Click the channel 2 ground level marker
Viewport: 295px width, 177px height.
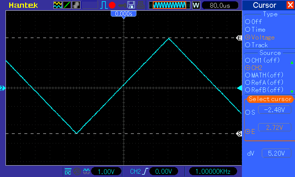pos(3,88)
